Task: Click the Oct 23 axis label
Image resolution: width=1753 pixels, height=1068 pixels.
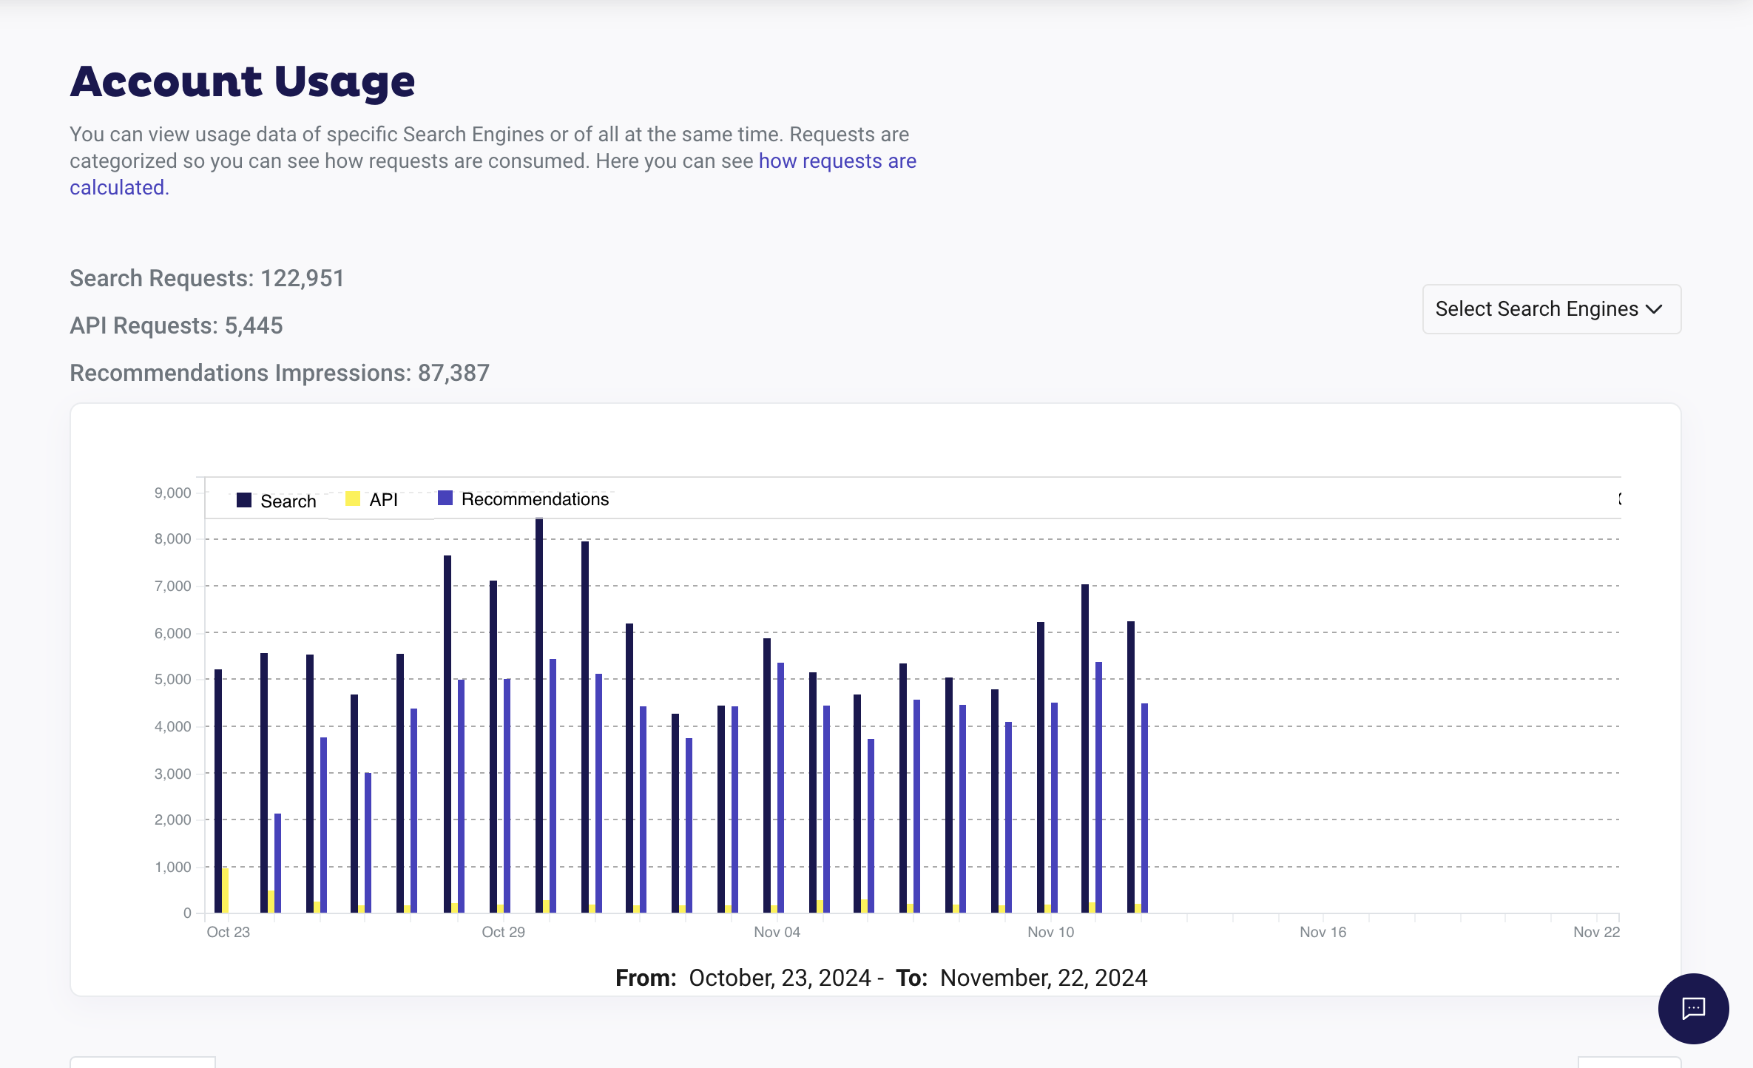Action: pos(229,932)
